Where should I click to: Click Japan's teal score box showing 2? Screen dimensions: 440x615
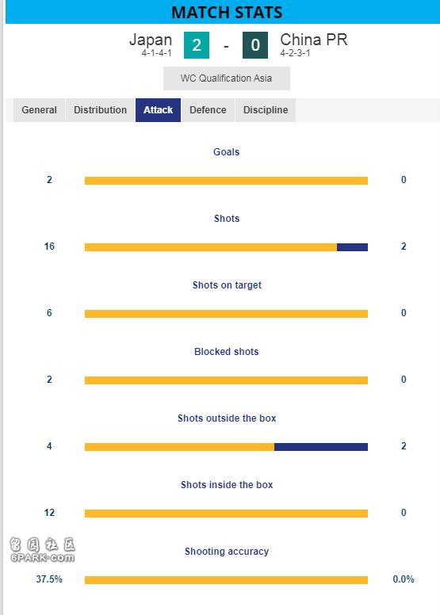(x=197, y=45)
